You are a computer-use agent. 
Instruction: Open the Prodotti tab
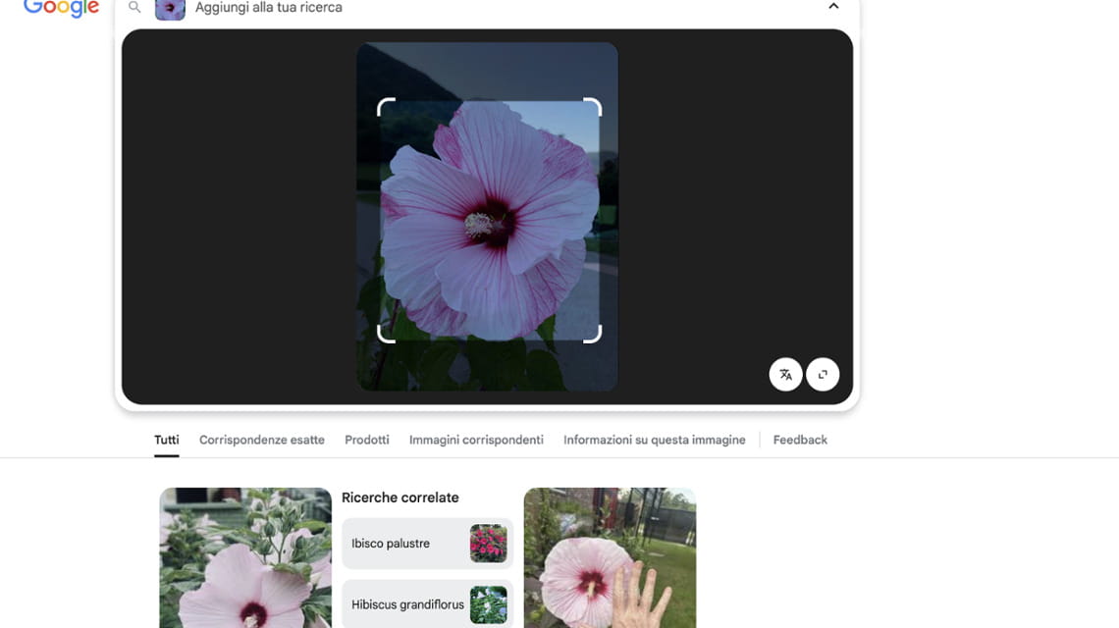(x=366, y=440)
